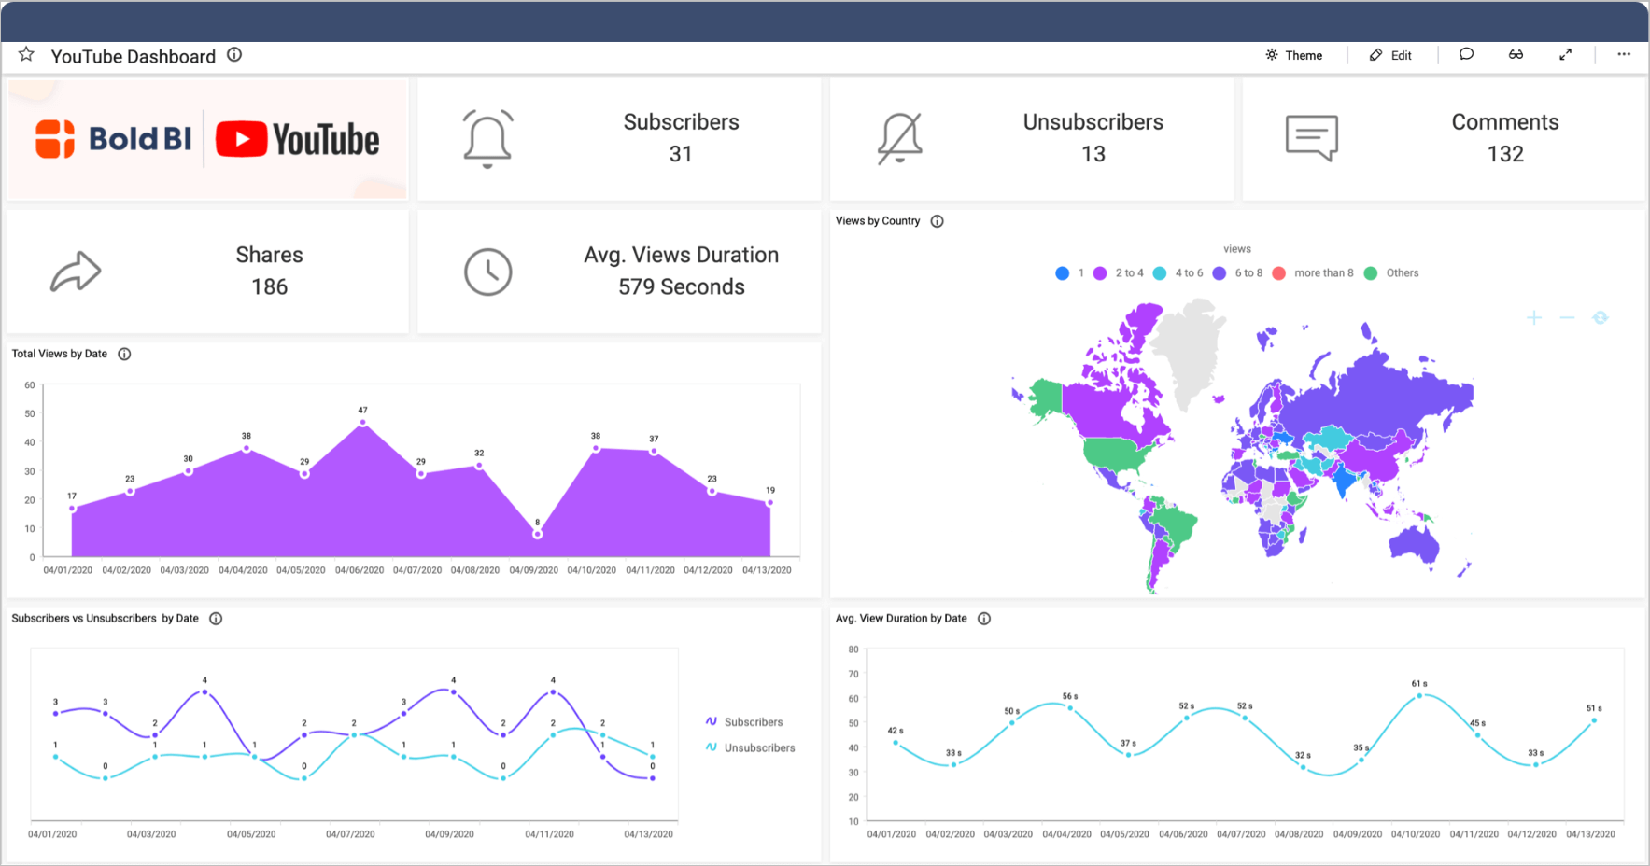Open dashboard info icon beside title

click(x=234, y=55)
